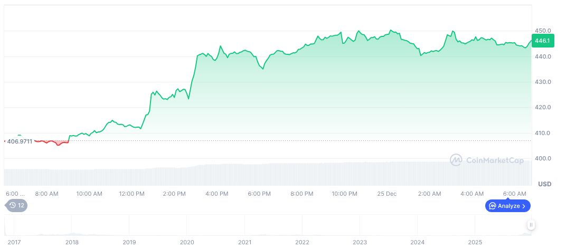Click the USD currency label
The width and height of the screenshot is (566, 248).
tap(544, 184)
